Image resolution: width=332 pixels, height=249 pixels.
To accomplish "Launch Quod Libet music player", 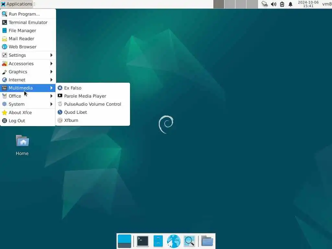I will (93, 112).
